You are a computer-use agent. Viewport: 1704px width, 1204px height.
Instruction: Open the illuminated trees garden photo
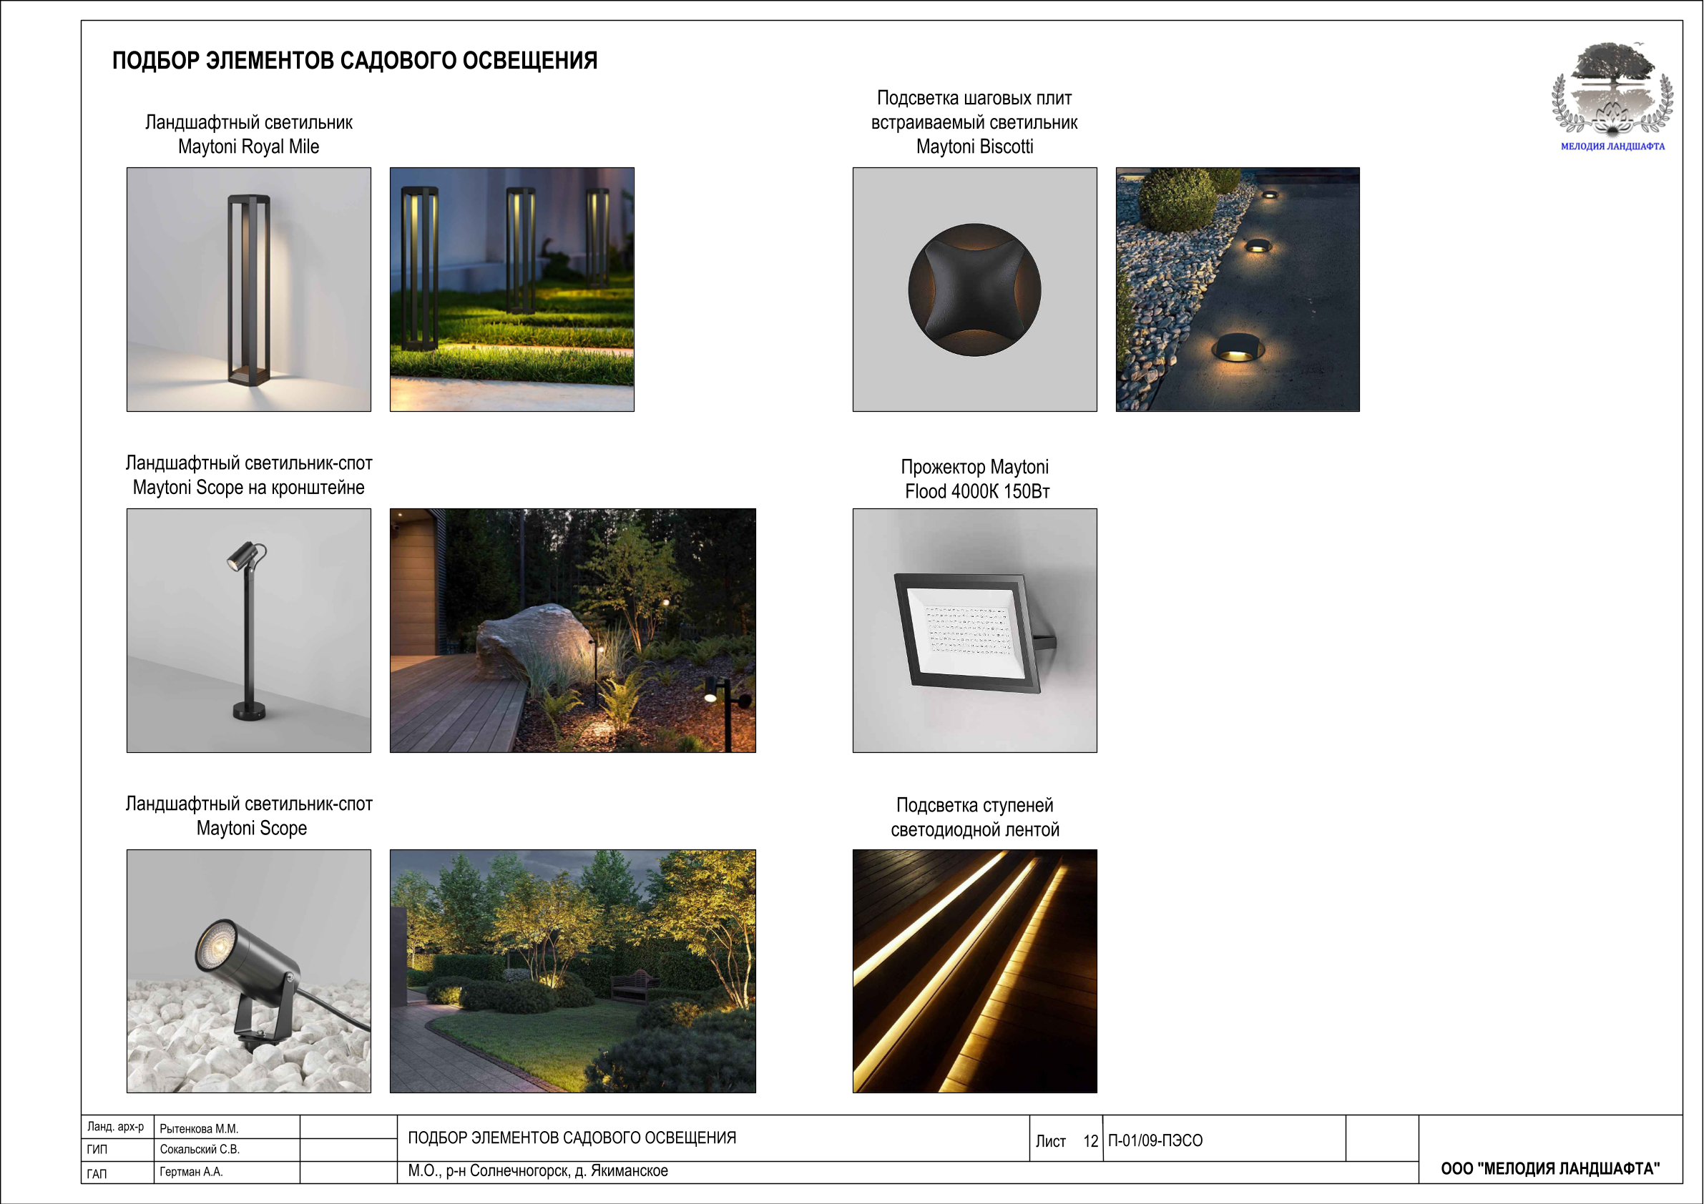(x=572, y=970)
